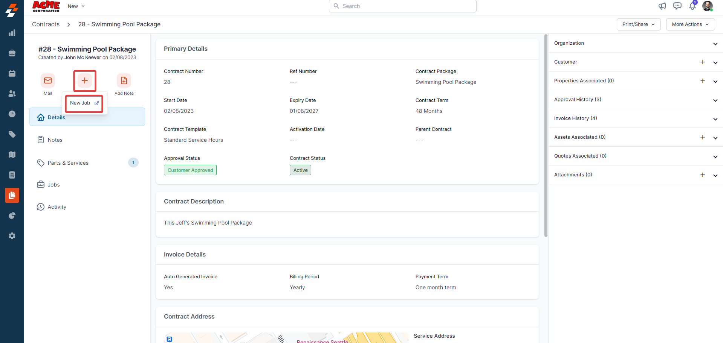Open the More Actions dropdown
723x343 pixels.
(690, 24)
